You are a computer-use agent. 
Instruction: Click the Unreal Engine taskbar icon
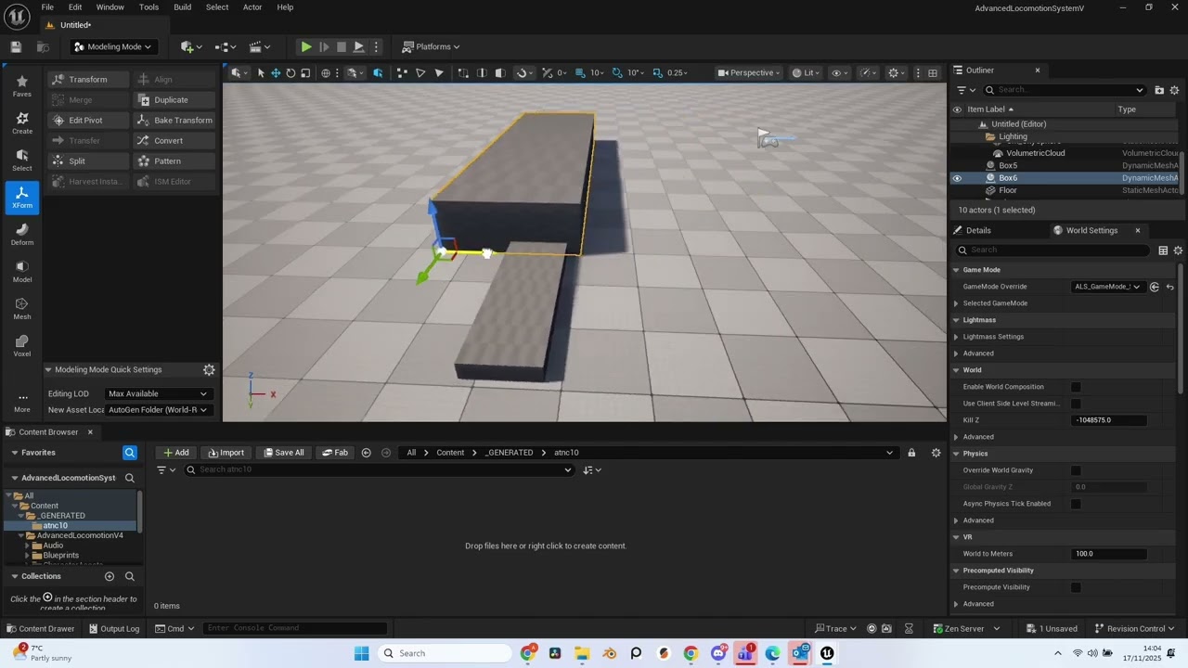click(827, 653)
